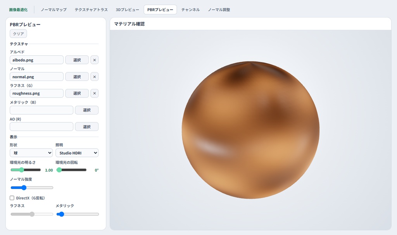The image size is (397, 235).
Task: Toggle the DirectX (G反転) checkbox
Action: [x=12, y=198]
